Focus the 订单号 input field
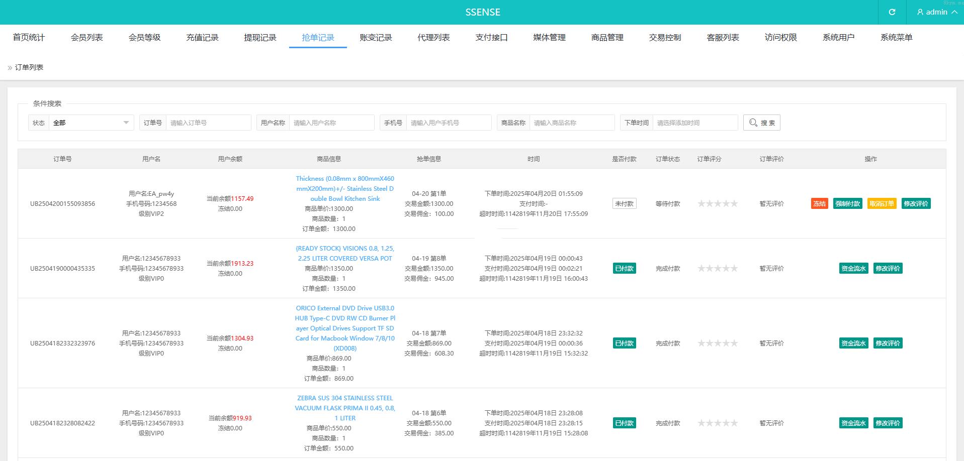The width and height of the screenshot is (964, 461). 208,123
